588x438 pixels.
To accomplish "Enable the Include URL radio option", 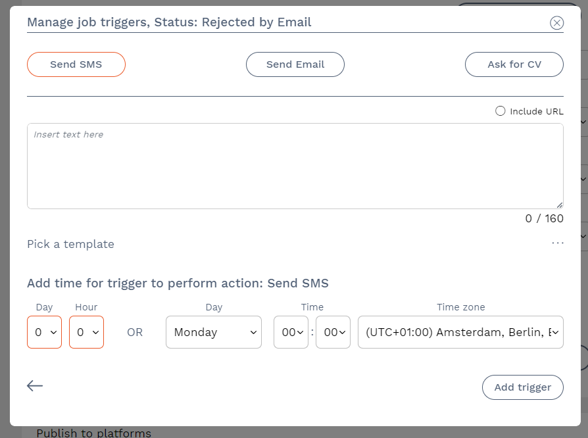I will point(501,111).
